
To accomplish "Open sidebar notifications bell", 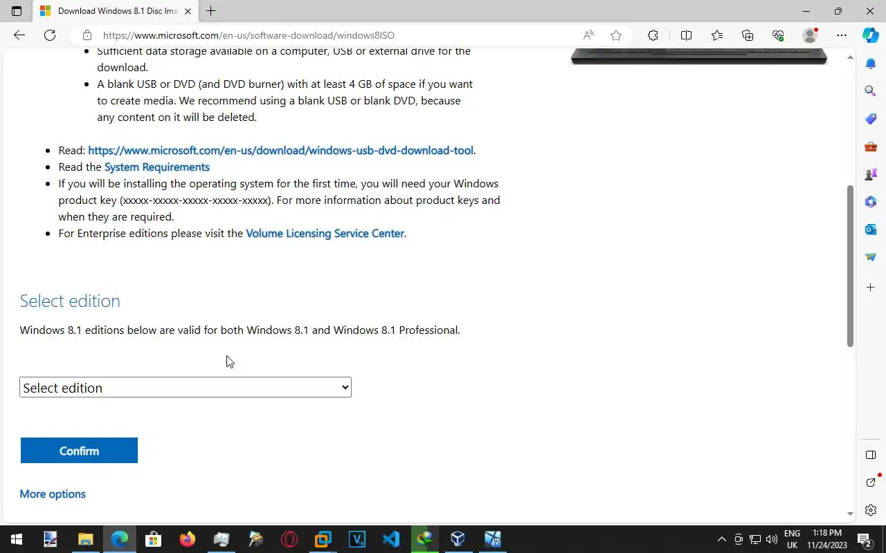I will coord(871,64).
